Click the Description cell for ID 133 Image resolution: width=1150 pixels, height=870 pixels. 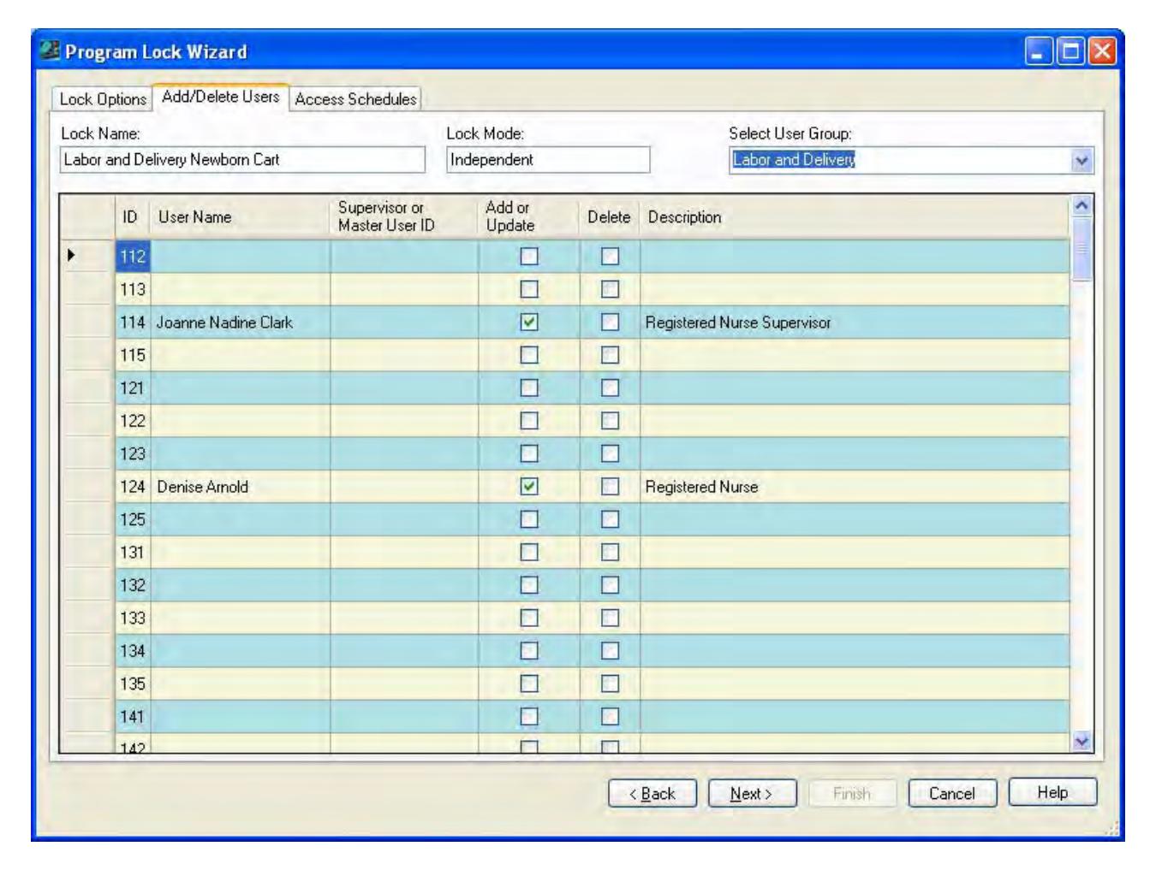click(x=855, y=618)
